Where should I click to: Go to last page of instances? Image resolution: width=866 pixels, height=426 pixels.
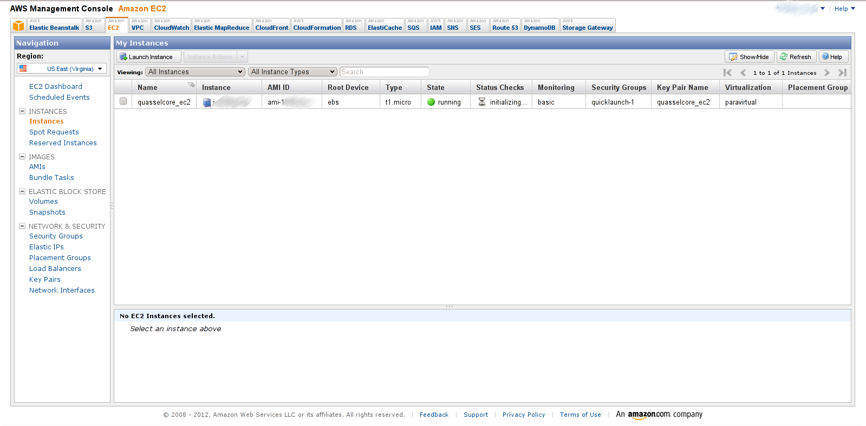[842, 73]
